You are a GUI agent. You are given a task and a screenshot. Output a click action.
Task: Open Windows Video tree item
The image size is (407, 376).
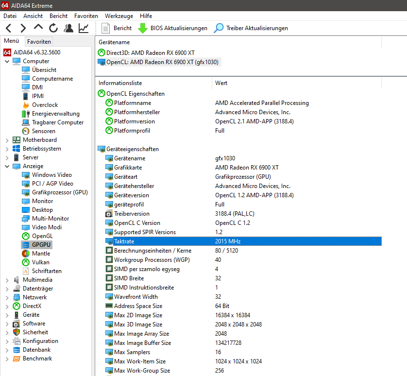(x=51, y=175)
